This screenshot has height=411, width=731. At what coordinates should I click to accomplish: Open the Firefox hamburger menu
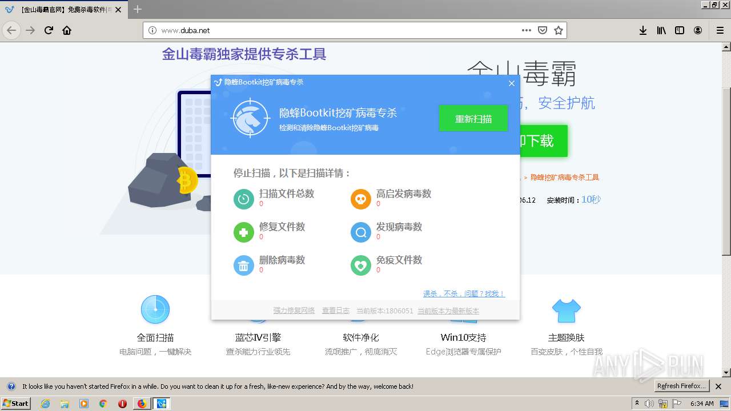click(x=720, y=30)
